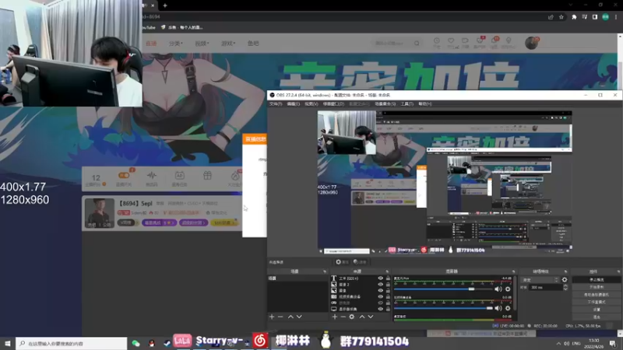
Task: Open source filters button above the docks
Action: point(360,262)
